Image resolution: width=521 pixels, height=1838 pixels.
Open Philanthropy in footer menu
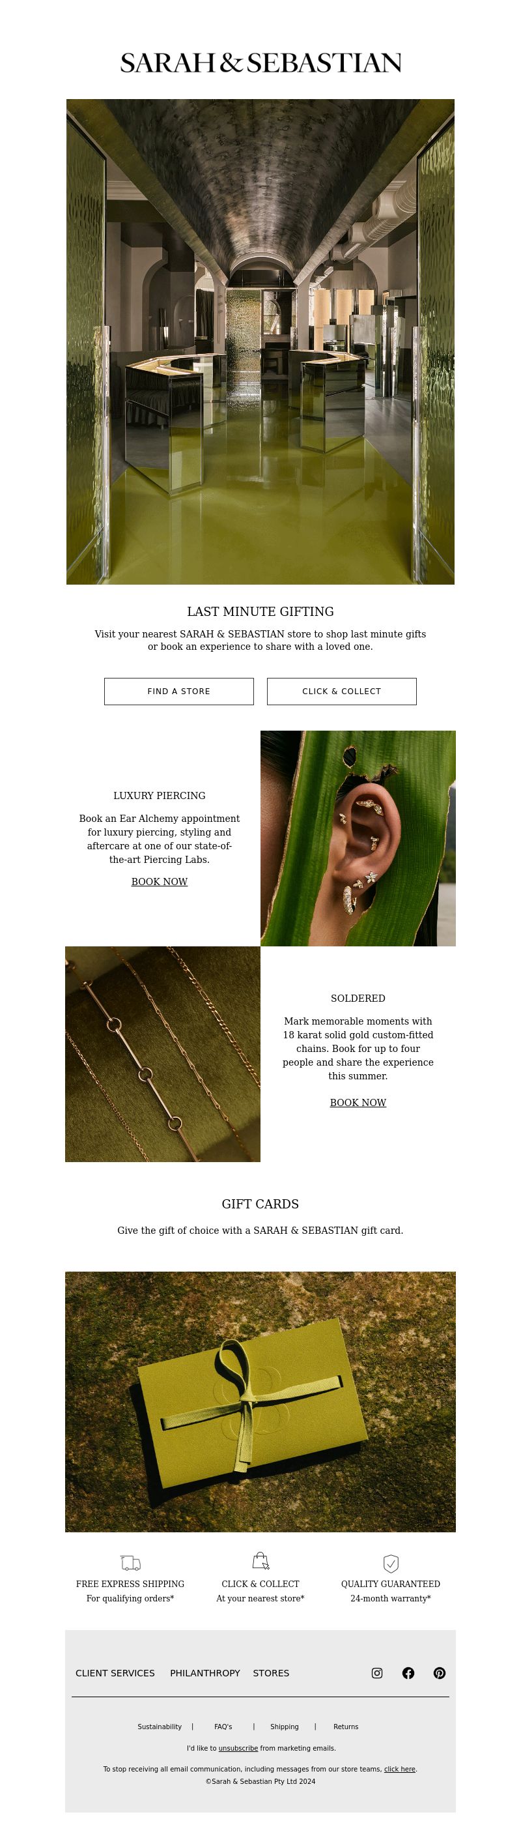(x=204, y=1672)
